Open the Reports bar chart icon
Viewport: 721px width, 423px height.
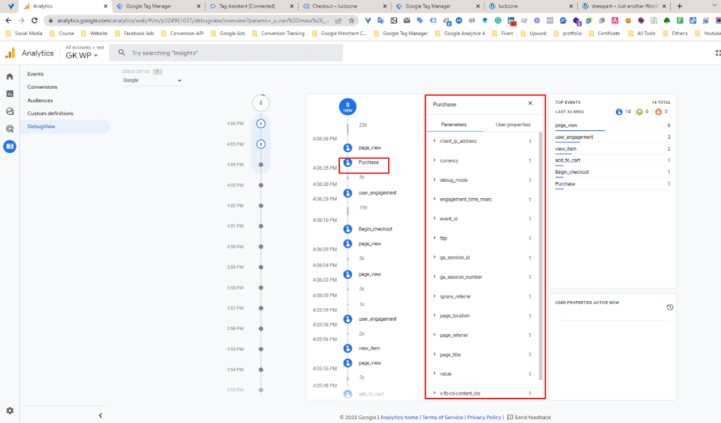tap(9, 94)
